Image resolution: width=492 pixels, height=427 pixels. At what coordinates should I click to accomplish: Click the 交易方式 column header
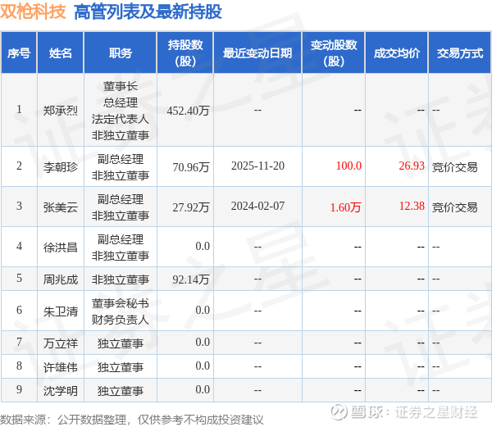click(x=460, y=53)
